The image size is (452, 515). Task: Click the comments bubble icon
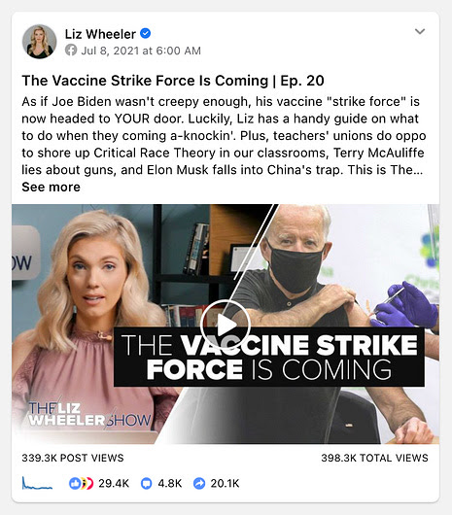tap(146, 484)
